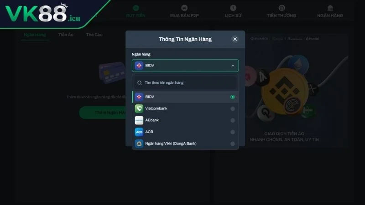The image size is (365, 205).
Task: Open the selected BIDV bank combo box
Action: 185,66
